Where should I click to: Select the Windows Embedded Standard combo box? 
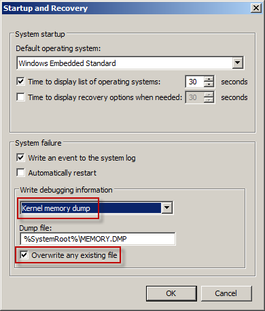tap(130, 63)
